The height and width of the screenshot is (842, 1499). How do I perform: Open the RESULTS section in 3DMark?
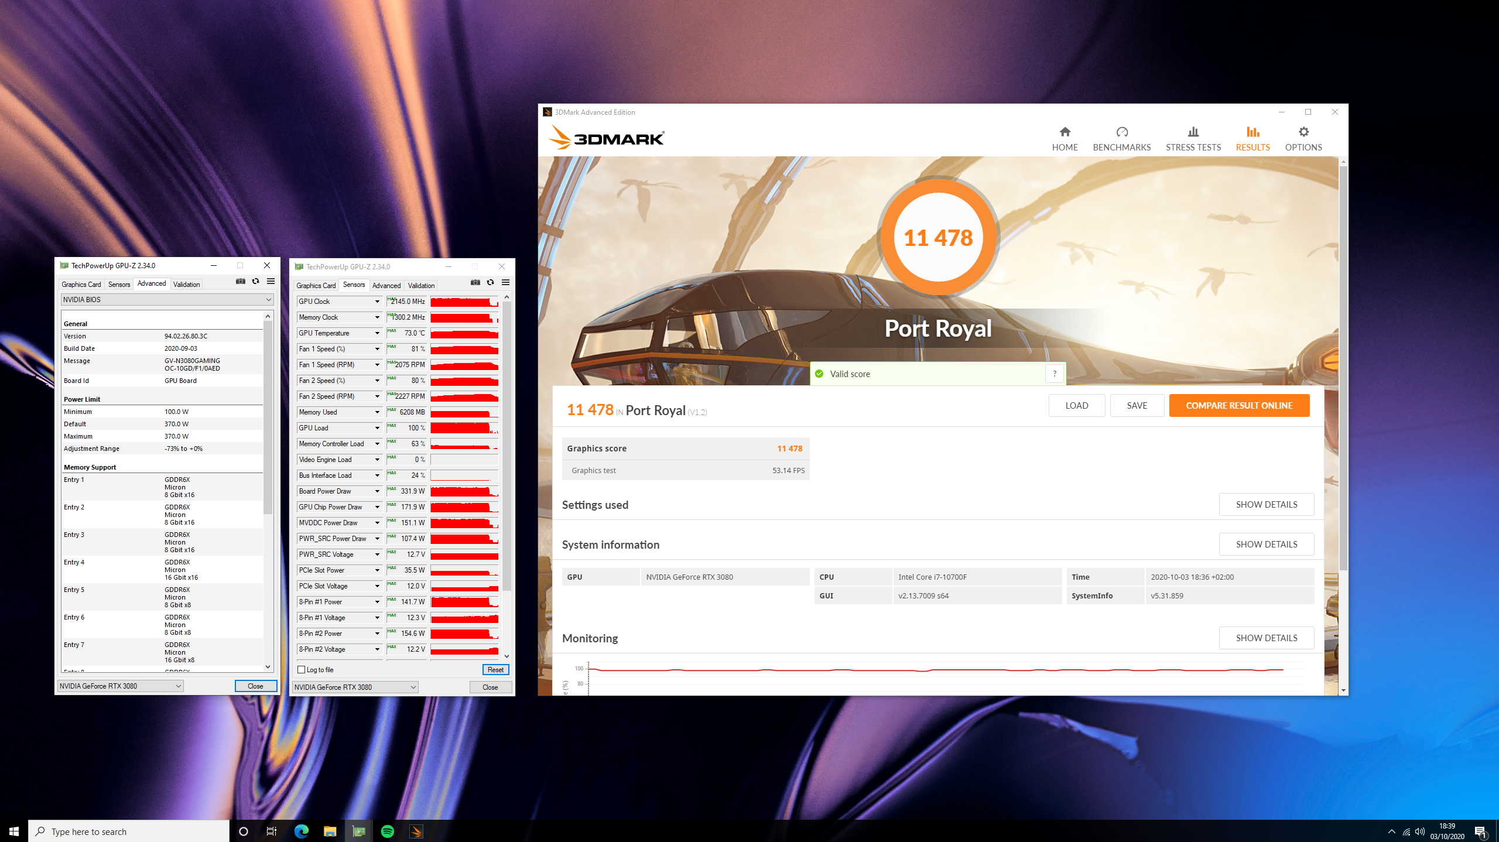point(1252,139)
